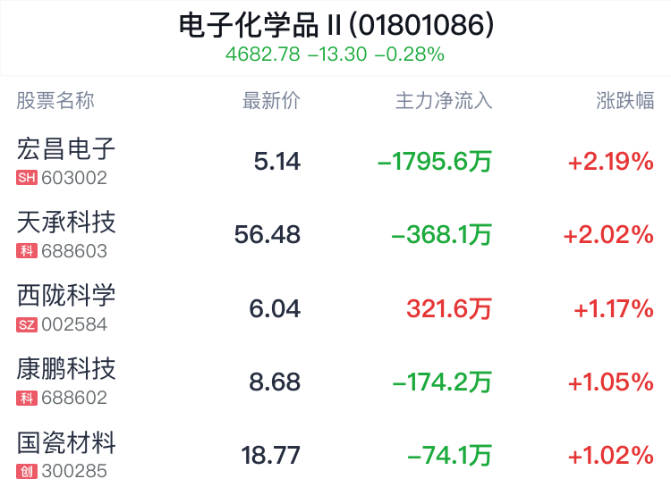Sort by 股票名称 column header
The width and height of the screenshot is (671, 504).
pyautogui.click(x=55, y=101)
